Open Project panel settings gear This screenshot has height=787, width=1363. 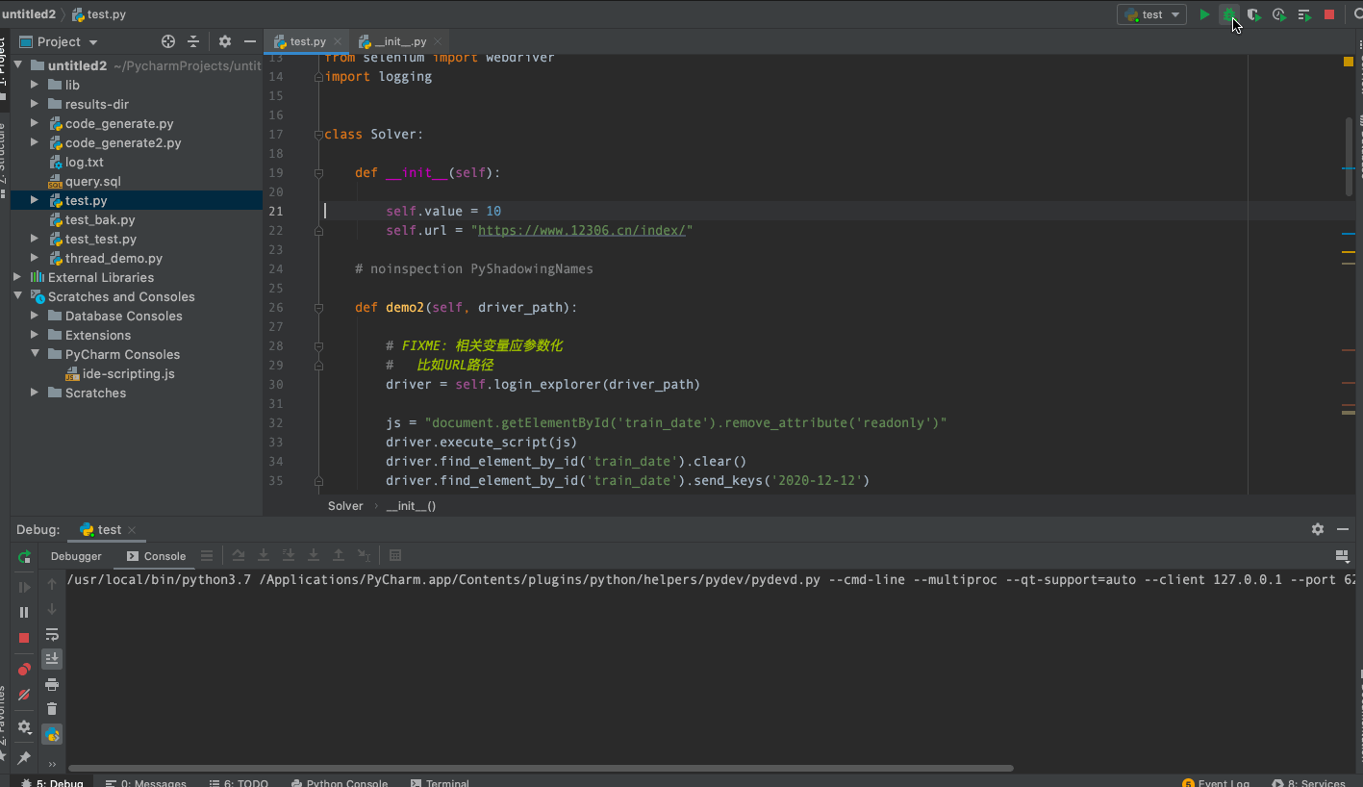tap(225, 41)
